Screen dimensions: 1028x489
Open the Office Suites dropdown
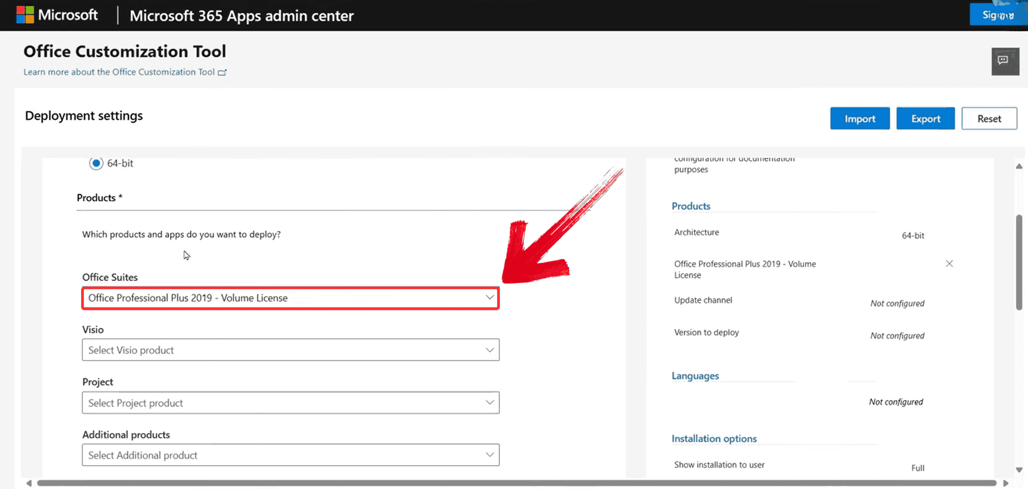pos(290,298)
